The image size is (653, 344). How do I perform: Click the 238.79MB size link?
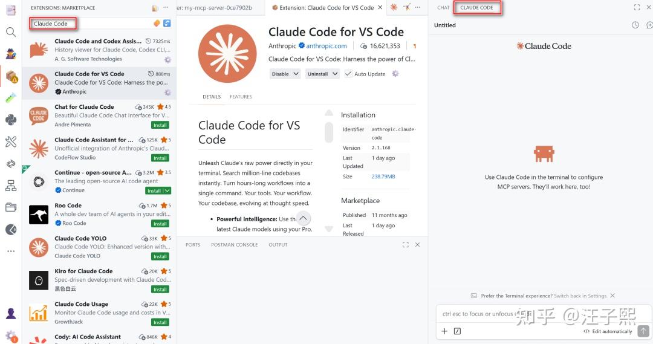click(x=383, y=177)
